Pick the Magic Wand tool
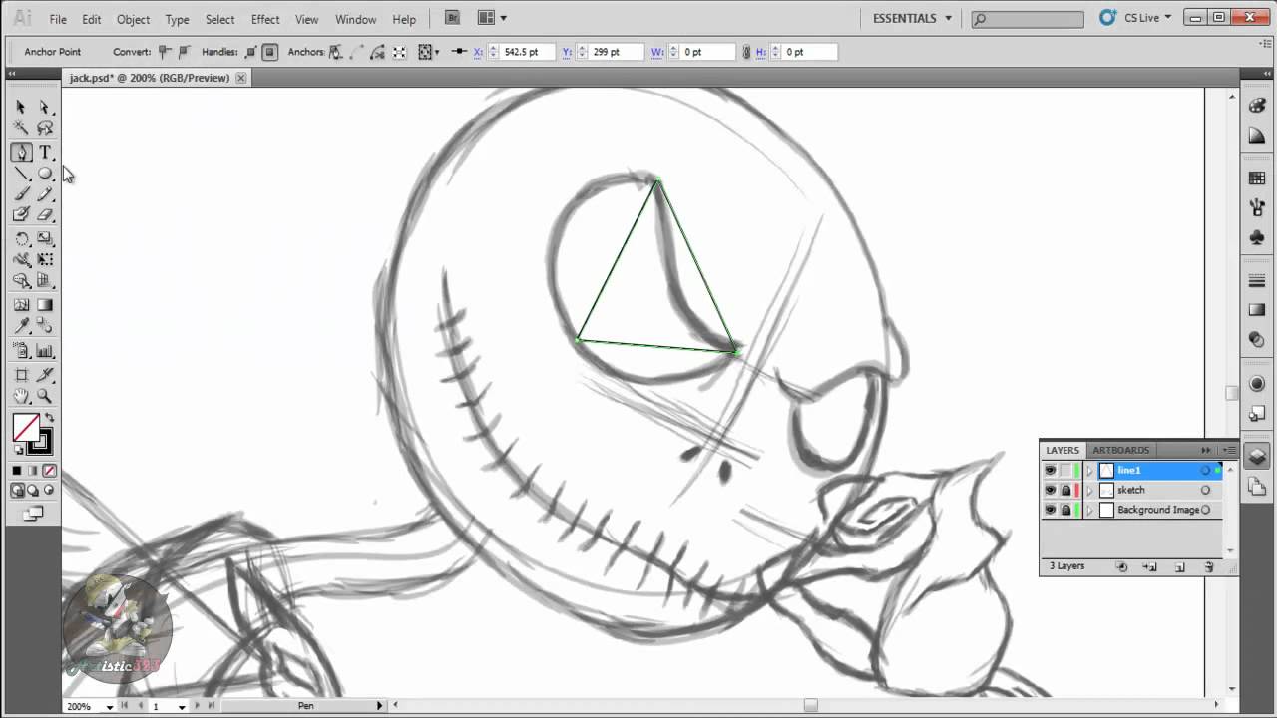 (x=21, y=128)
